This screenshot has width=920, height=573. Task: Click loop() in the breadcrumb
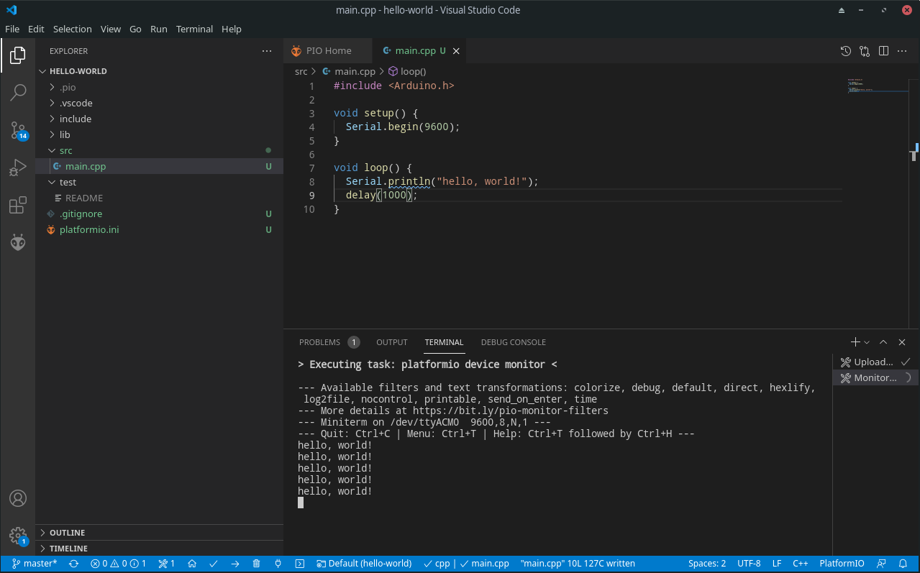(407, 71)
